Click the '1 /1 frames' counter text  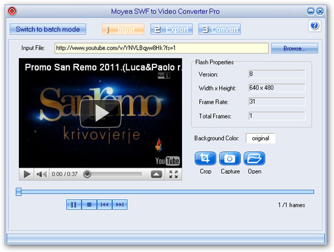coord(291,205)
